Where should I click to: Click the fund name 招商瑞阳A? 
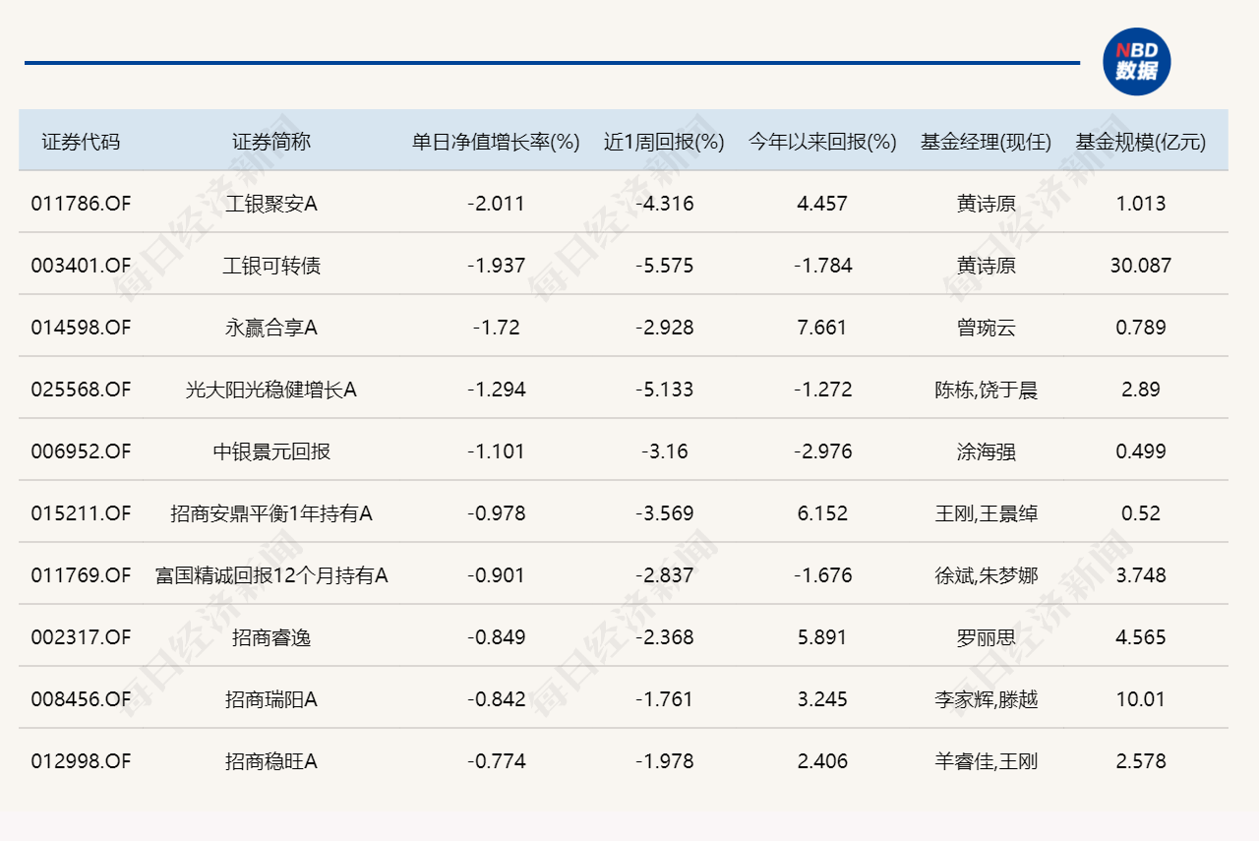tap(271, 699)
